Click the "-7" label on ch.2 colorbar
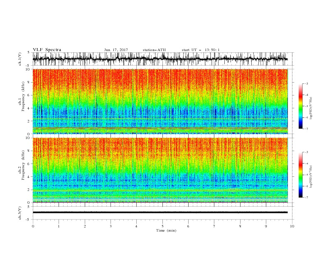Screen dimensions: 329x254 point(306,198)
